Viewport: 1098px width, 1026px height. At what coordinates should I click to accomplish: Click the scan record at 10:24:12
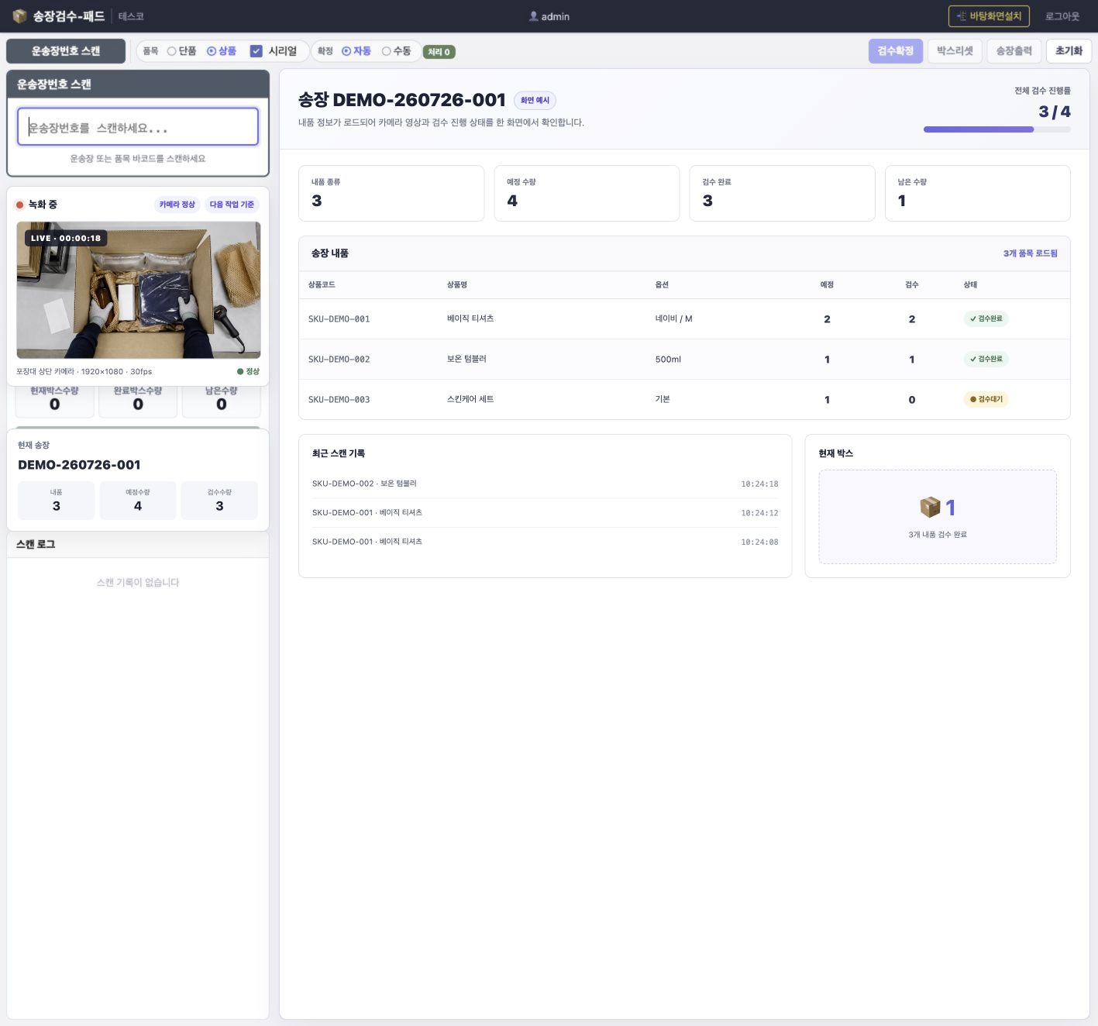click(x=545, y=512)
